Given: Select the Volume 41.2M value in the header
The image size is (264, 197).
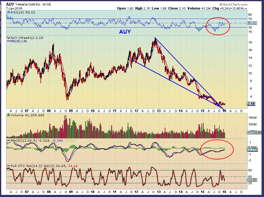Looking at the screenshot, I should [x=199, y=8].
